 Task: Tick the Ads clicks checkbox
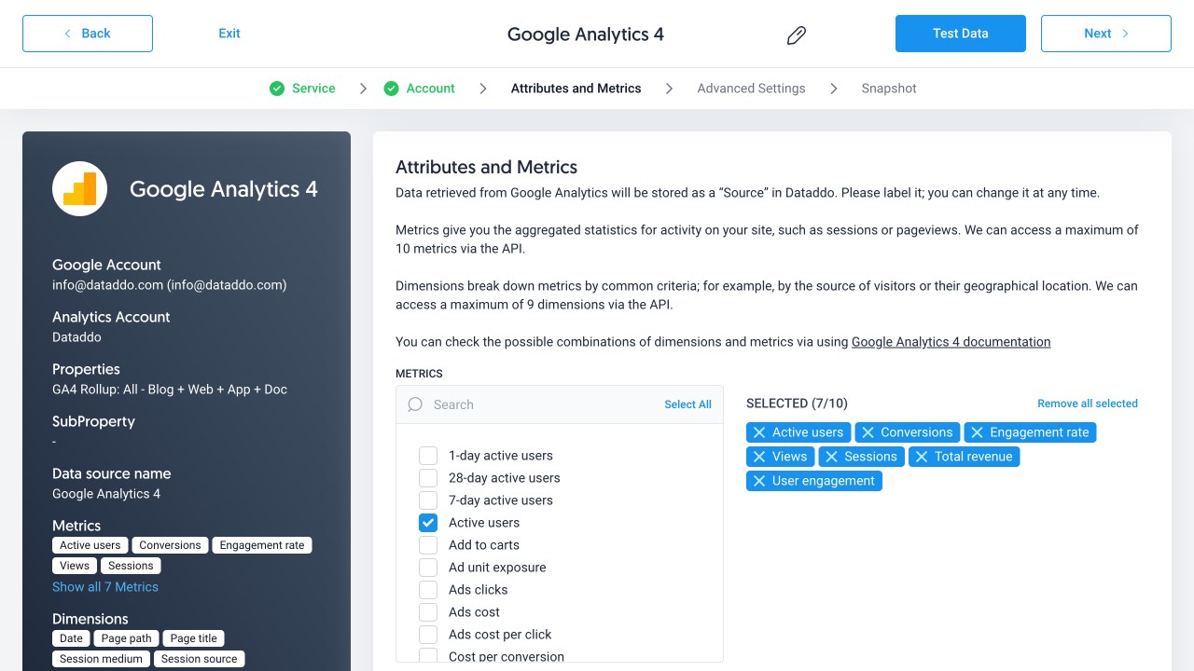pyautogui.click(x=428, y=590)
